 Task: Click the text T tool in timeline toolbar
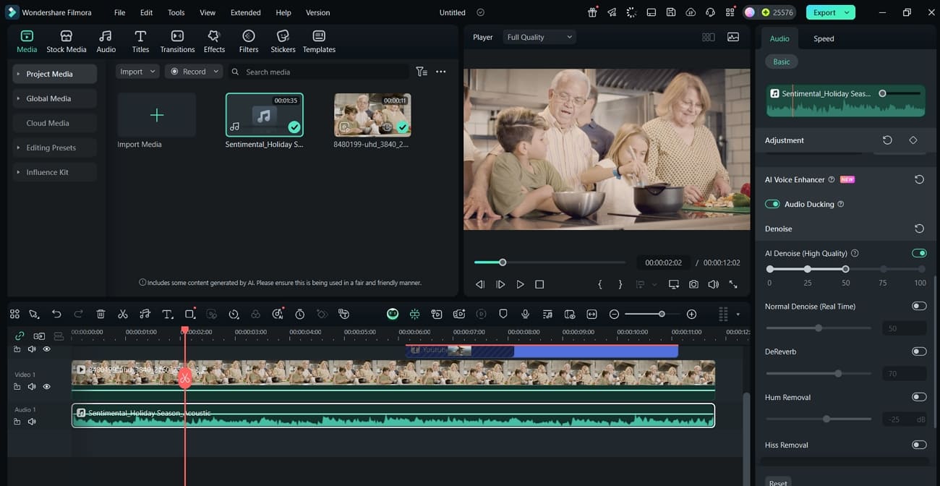pos(167,314)
